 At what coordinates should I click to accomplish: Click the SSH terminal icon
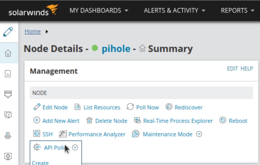click(37, 134)
